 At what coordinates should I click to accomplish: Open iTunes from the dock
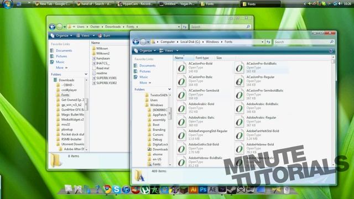[126, 190]
